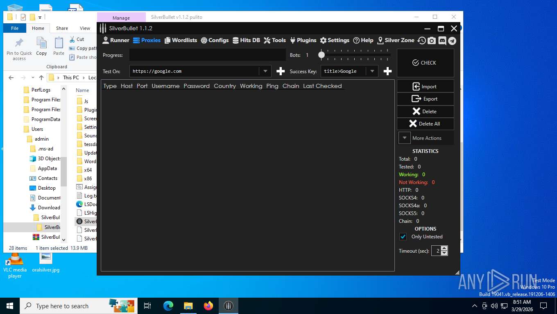Open Firefox from the taskbar

point(208,306)
